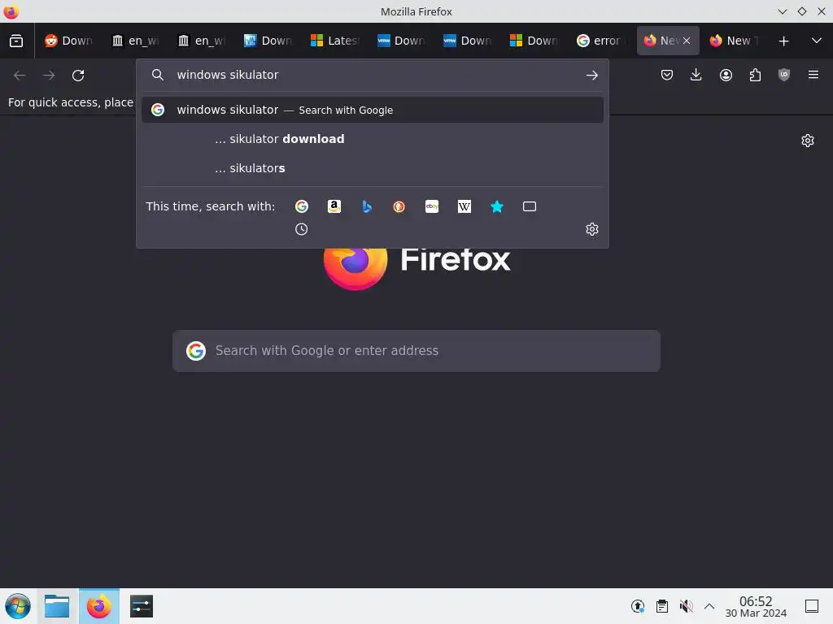Search this time with Bing icon

[x=367, y=206]
